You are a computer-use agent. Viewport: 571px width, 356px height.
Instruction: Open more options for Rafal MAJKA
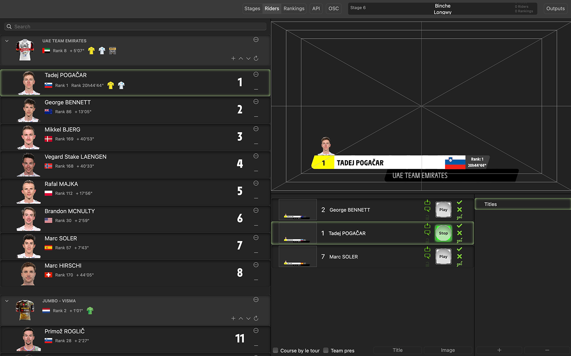(256, 183)
